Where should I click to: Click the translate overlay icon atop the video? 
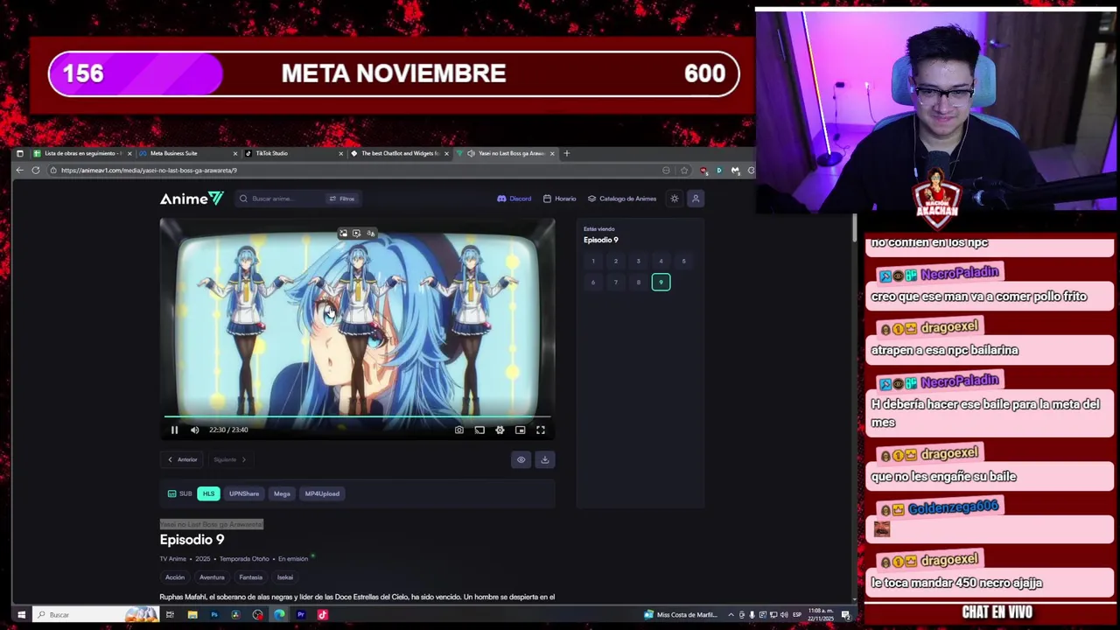point(370,234)
